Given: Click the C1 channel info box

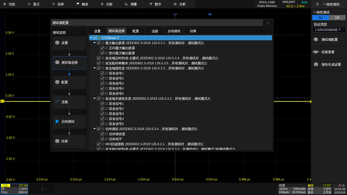Looking at the screenshot, I should [x=14, y=189].
